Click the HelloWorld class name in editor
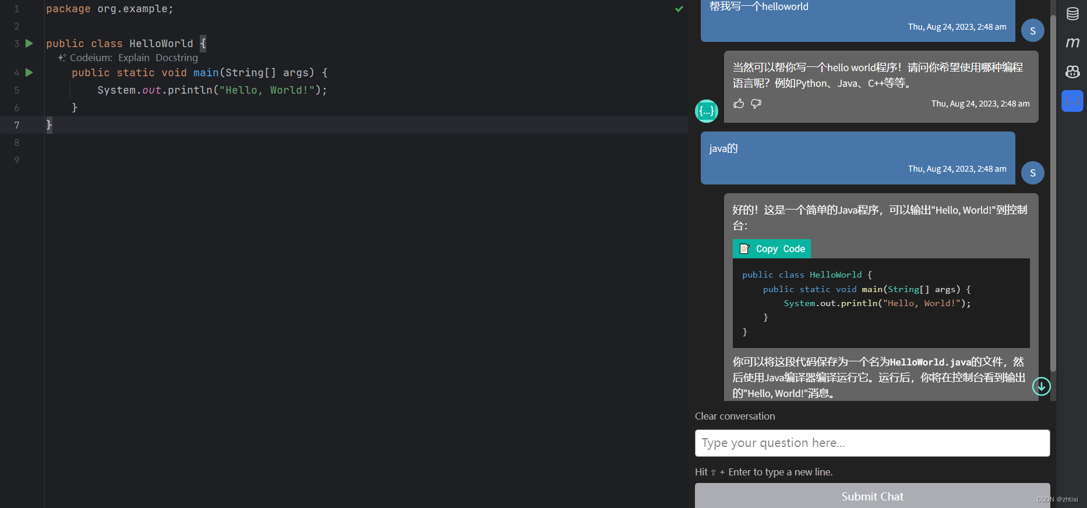 pos(161,44)
